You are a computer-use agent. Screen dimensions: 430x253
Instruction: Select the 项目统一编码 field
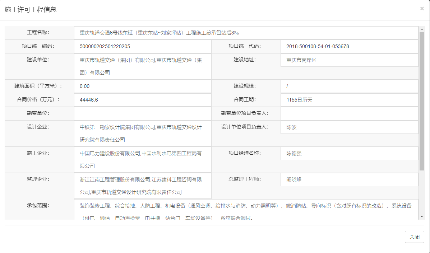[143, 46]
